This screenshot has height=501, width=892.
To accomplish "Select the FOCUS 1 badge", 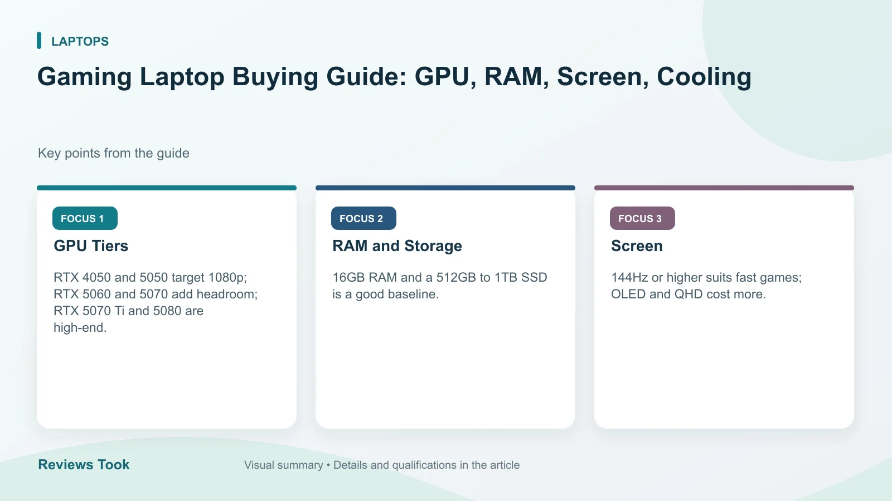I will pyautogui.click(x=85, y=218).
